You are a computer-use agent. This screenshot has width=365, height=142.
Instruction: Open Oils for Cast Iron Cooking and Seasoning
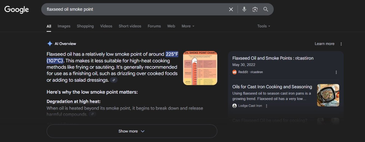(272, 87)
